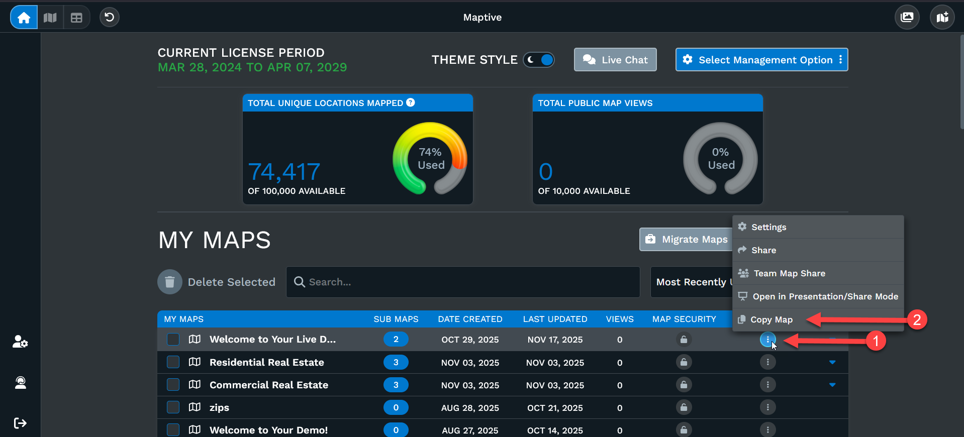Image resolution: width=964 pixels, height=437 pixels.
Task: Check the Residential Real Estate checkbox
Action: (173, 362)
